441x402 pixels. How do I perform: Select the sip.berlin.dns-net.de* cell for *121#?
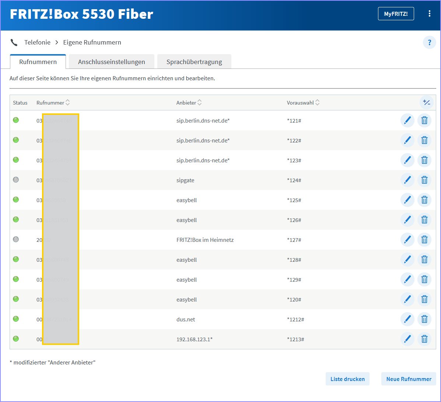203,121
